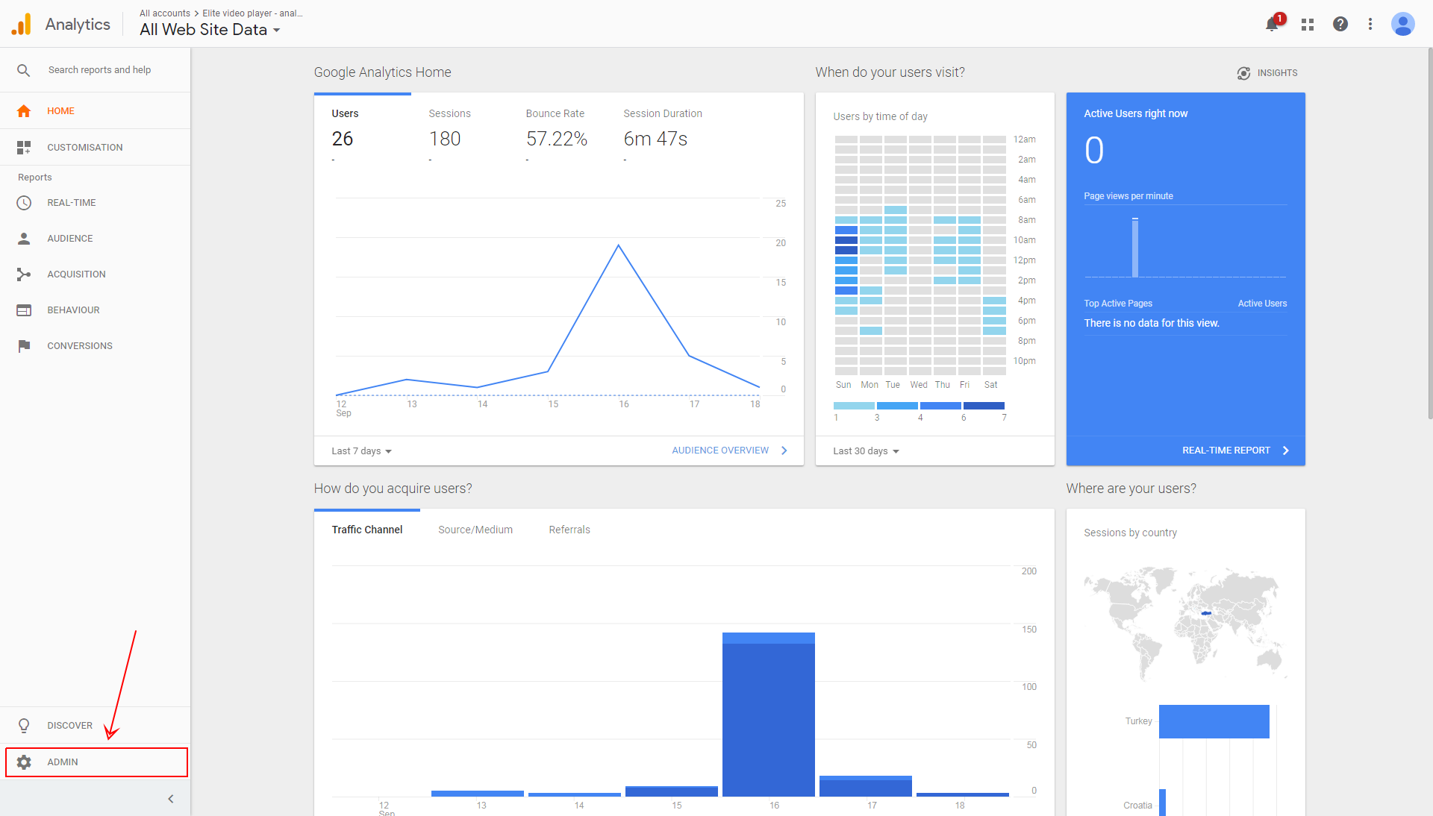Click the Search reports and help field
The image size is (1433, 816).
pyautogui.click(x=100, y=70)
